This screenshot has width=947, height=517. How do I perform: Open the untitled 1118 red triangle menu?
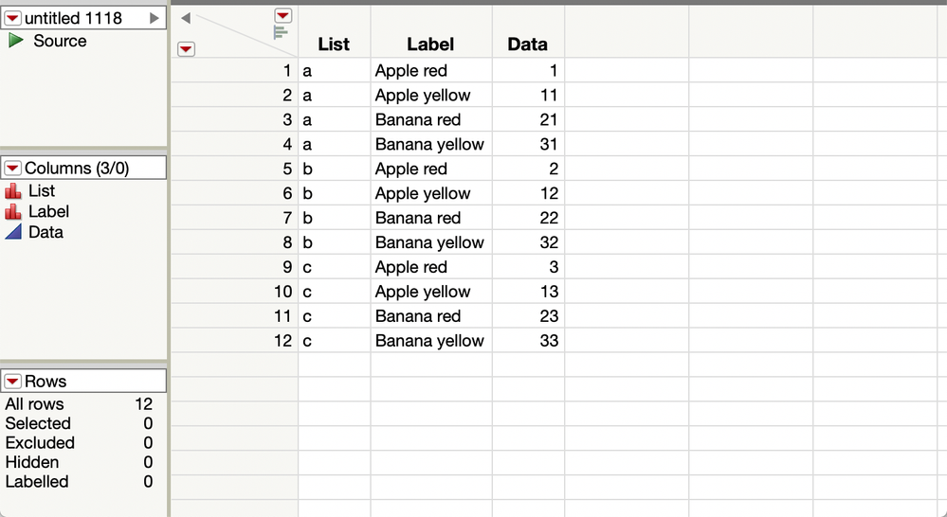pos(12,18)
